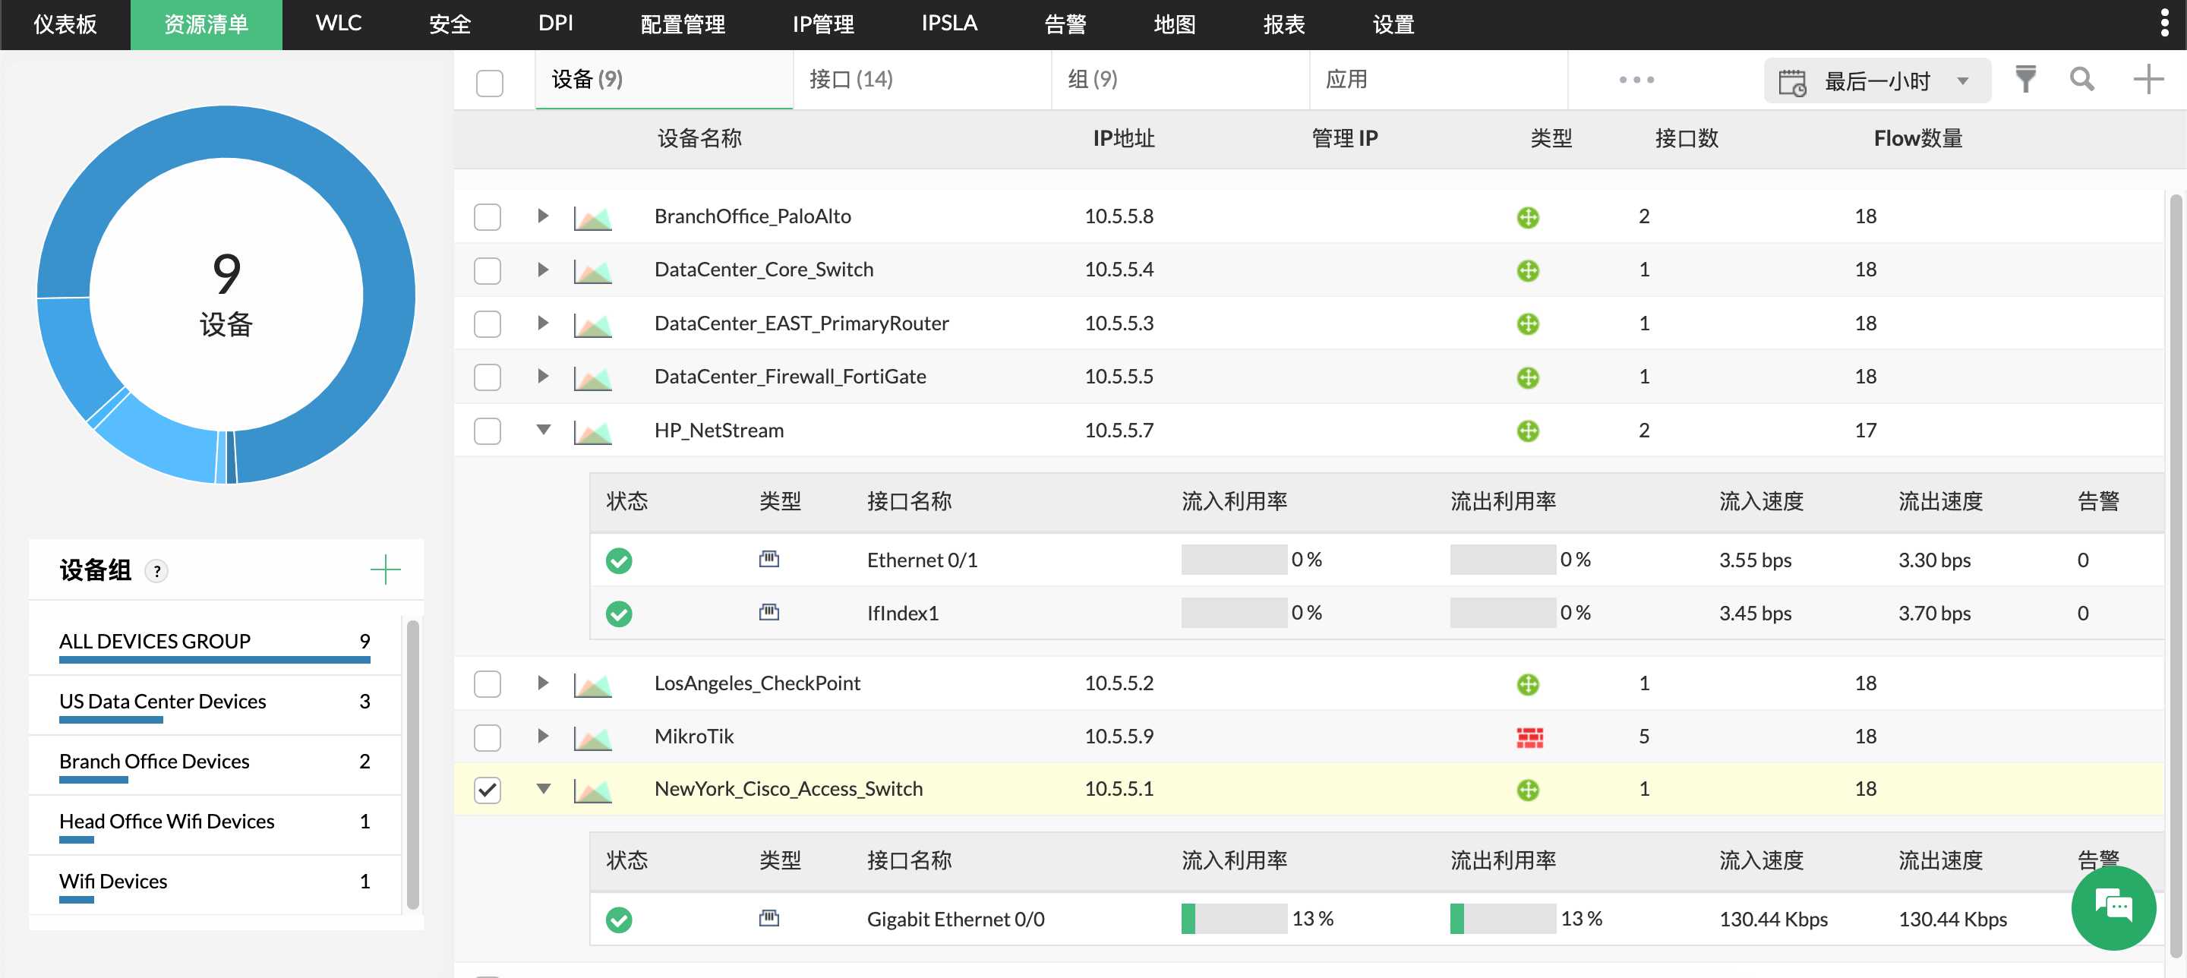Click the red firewall type icon for MikroTik
Viewport: 2187px width, 978px height.
[x=1529, y=738]
